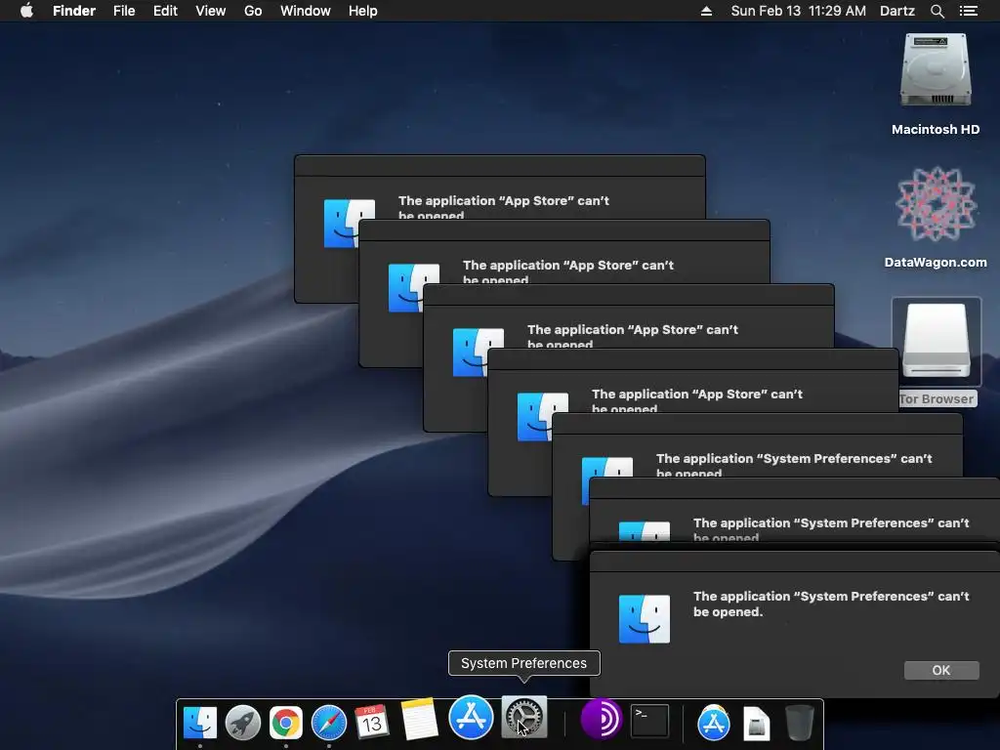The image size is (1000, 750).
Task: Open disk image document in Dock
Action: 757,724
